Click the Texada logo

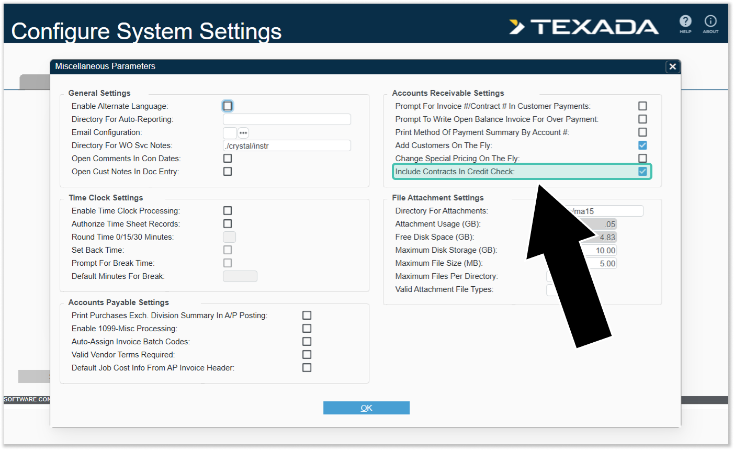(x=584, y=27)
